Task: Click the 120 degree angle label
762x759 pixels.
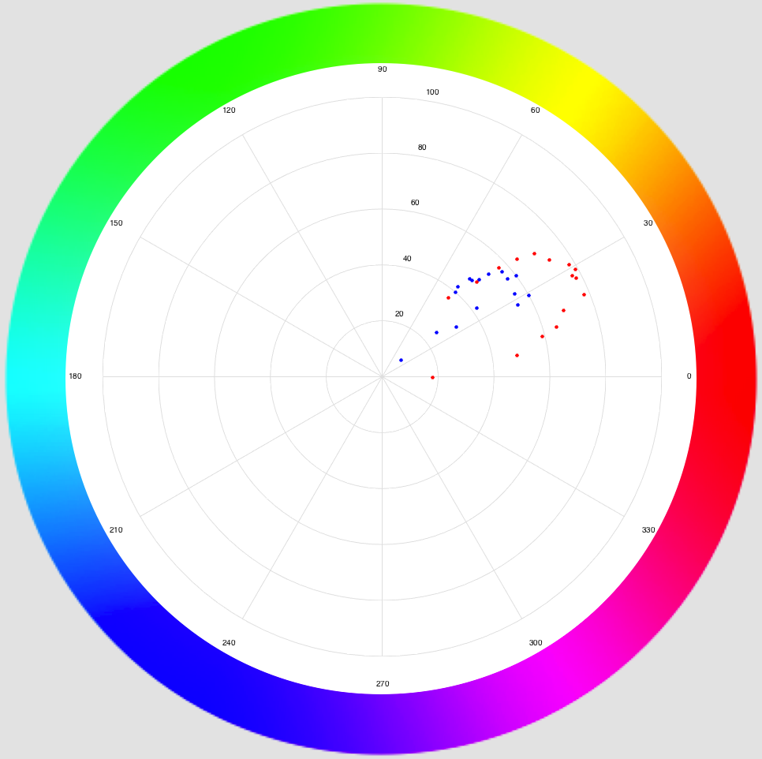Action: [229, 110]
